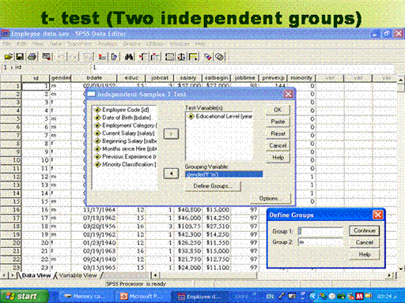Open the Transform menu
This screenshot has height=303, width=405.
pyautogui.click(x=79, y=43)
